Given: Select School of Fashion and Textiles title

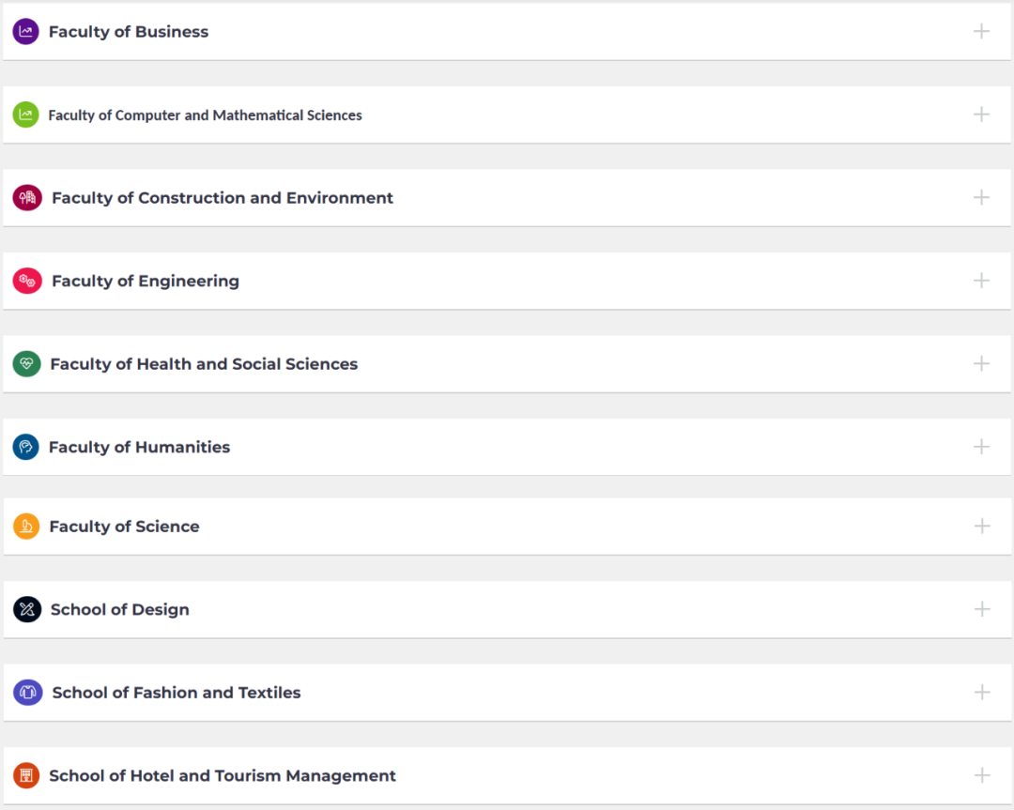Looking at the screenshot, I should (177, 693).
